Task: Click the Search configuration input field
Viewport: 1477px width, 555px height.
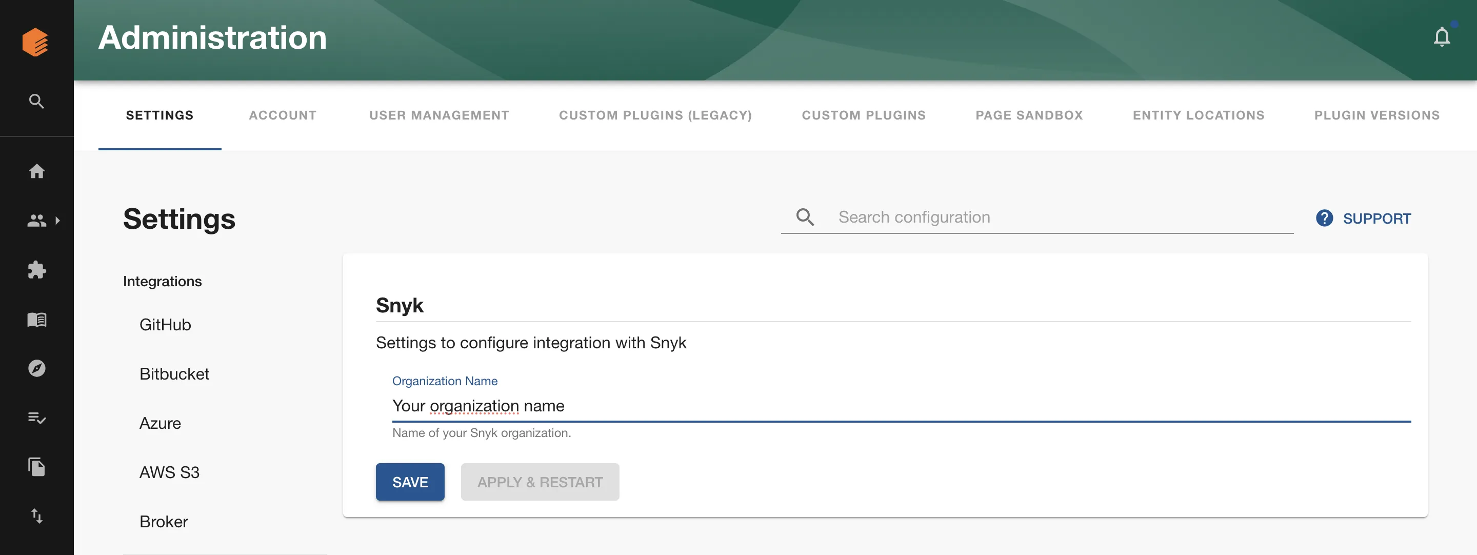Action: click(x=1032, y=217)
